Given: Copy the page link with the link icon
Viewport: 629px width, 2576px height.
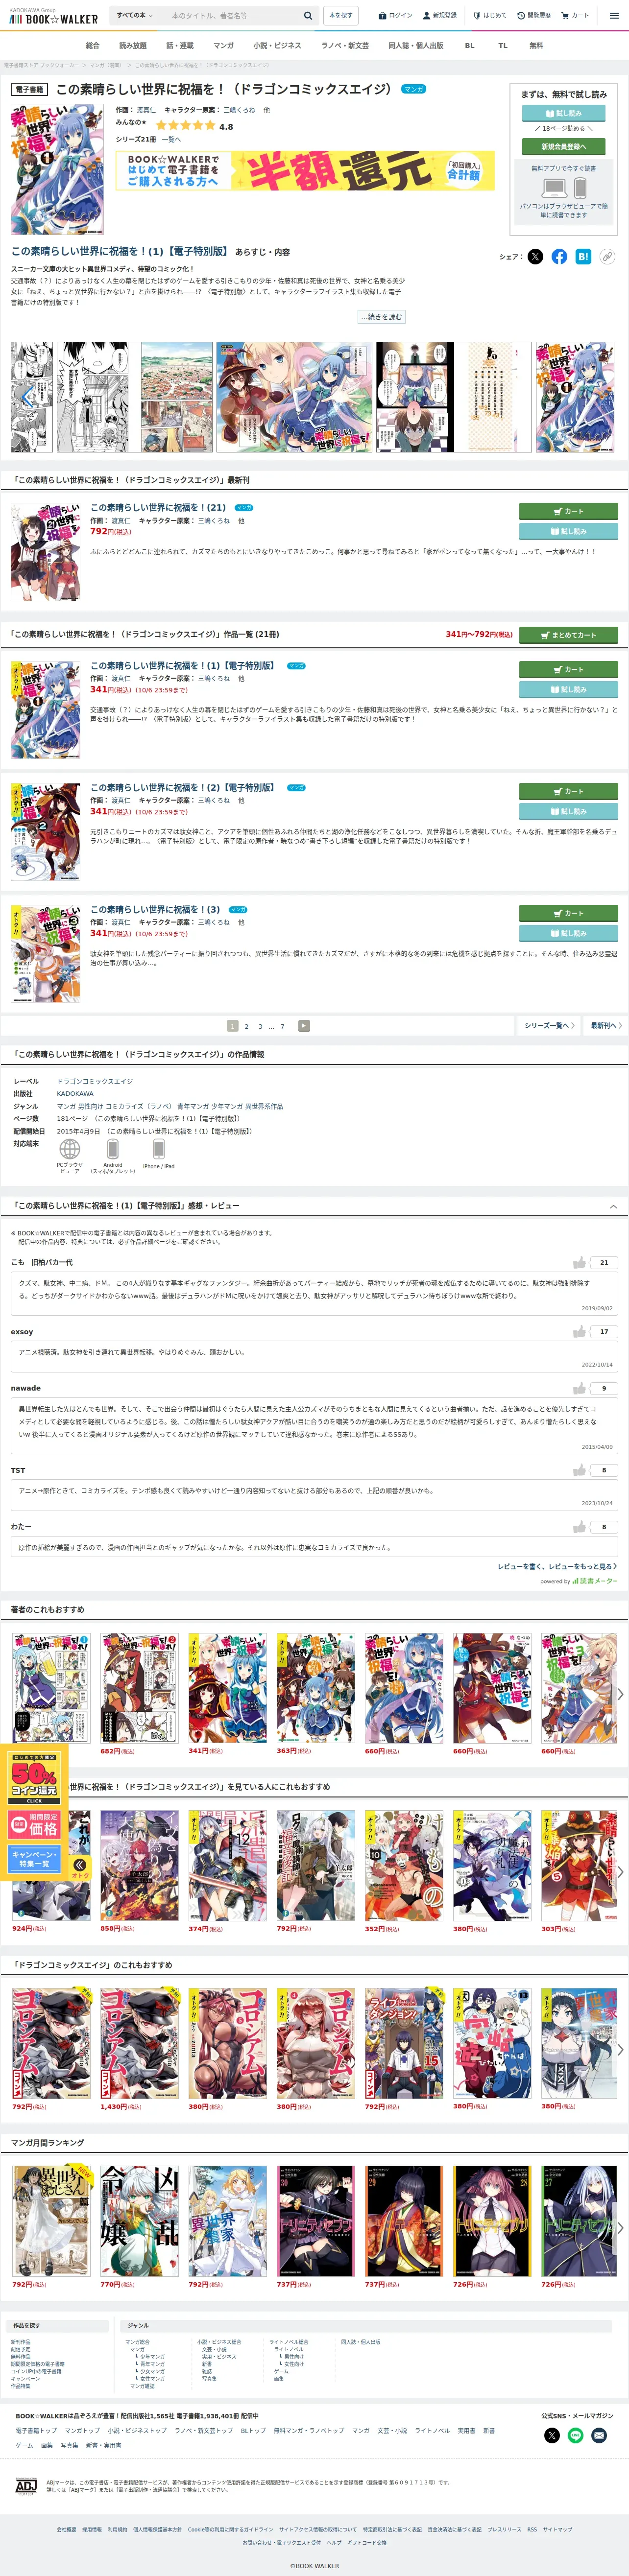Looking at the screenshot, I should [x=607, y=257].
